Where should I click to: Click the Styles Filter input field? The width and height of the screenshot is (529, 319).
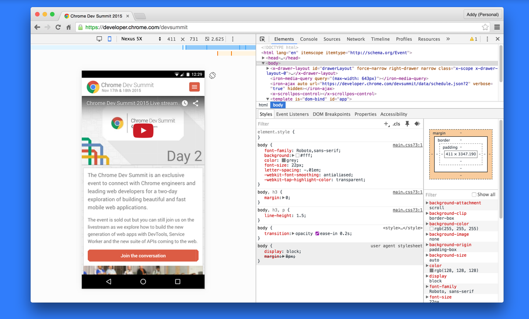(317, 124)
